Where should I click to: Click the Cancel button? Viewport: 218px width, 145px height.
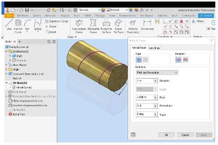tap(185, 135)
